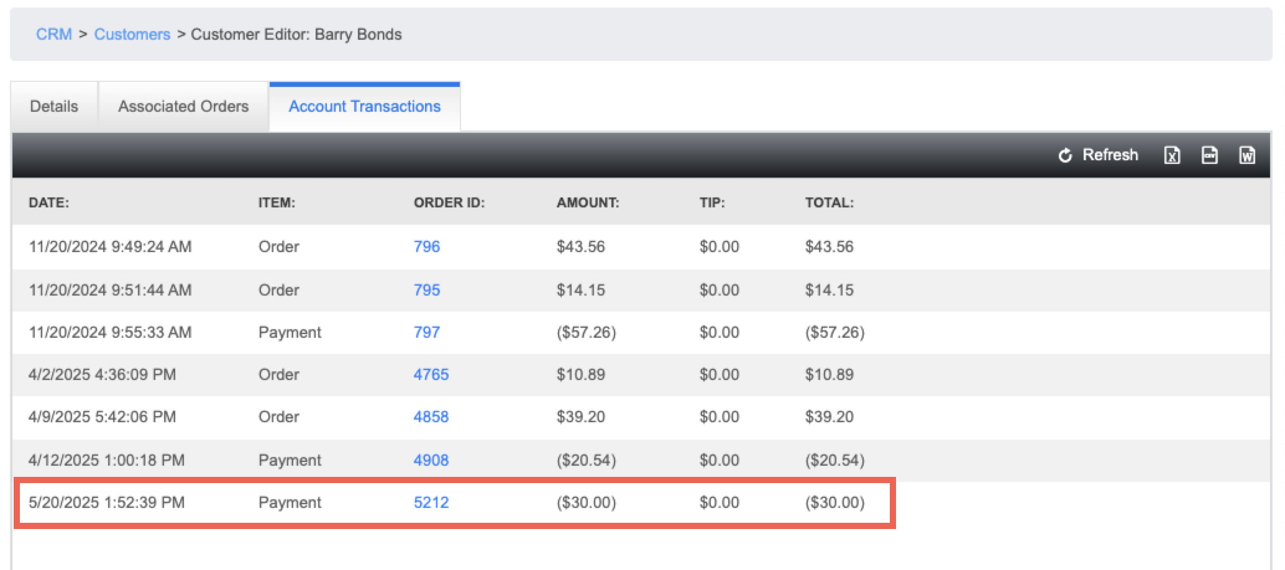The height and width of the screenshot is (570, 1285).
Task: Open order ID 795
Action: 427,290
